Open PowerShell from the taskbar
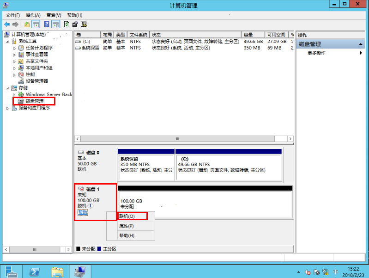This screenshot has height=278, width=369. point(34,272)
